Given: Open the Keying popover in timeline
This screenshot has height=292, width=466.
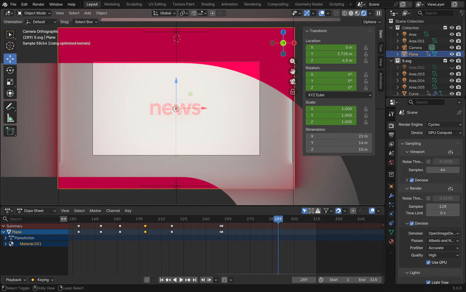Looking at the screenshot, I should (x=42, y=280).
